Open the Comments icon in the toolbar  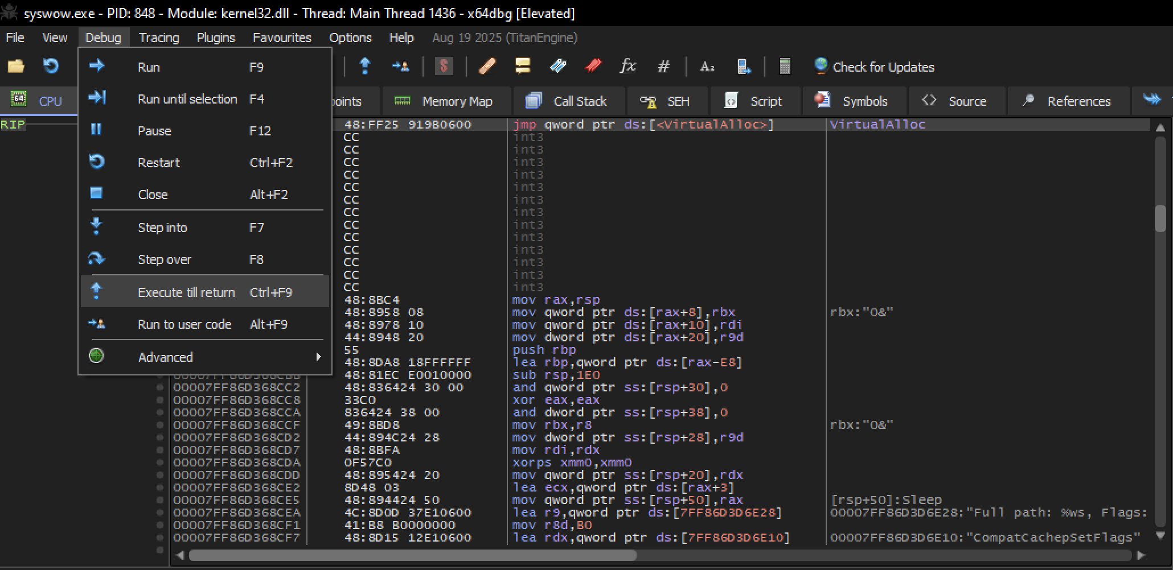pyautogui.click(x=522, y=67)
